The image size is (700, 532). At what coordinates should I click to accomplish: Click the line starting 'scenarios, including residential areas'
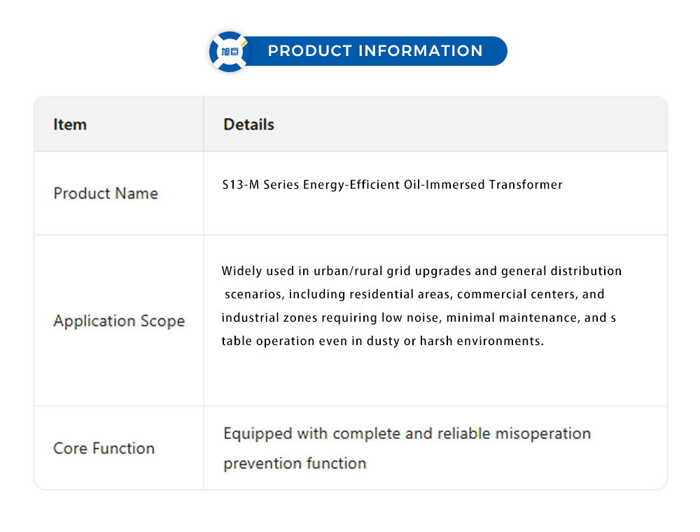click(x=414, y=294)
